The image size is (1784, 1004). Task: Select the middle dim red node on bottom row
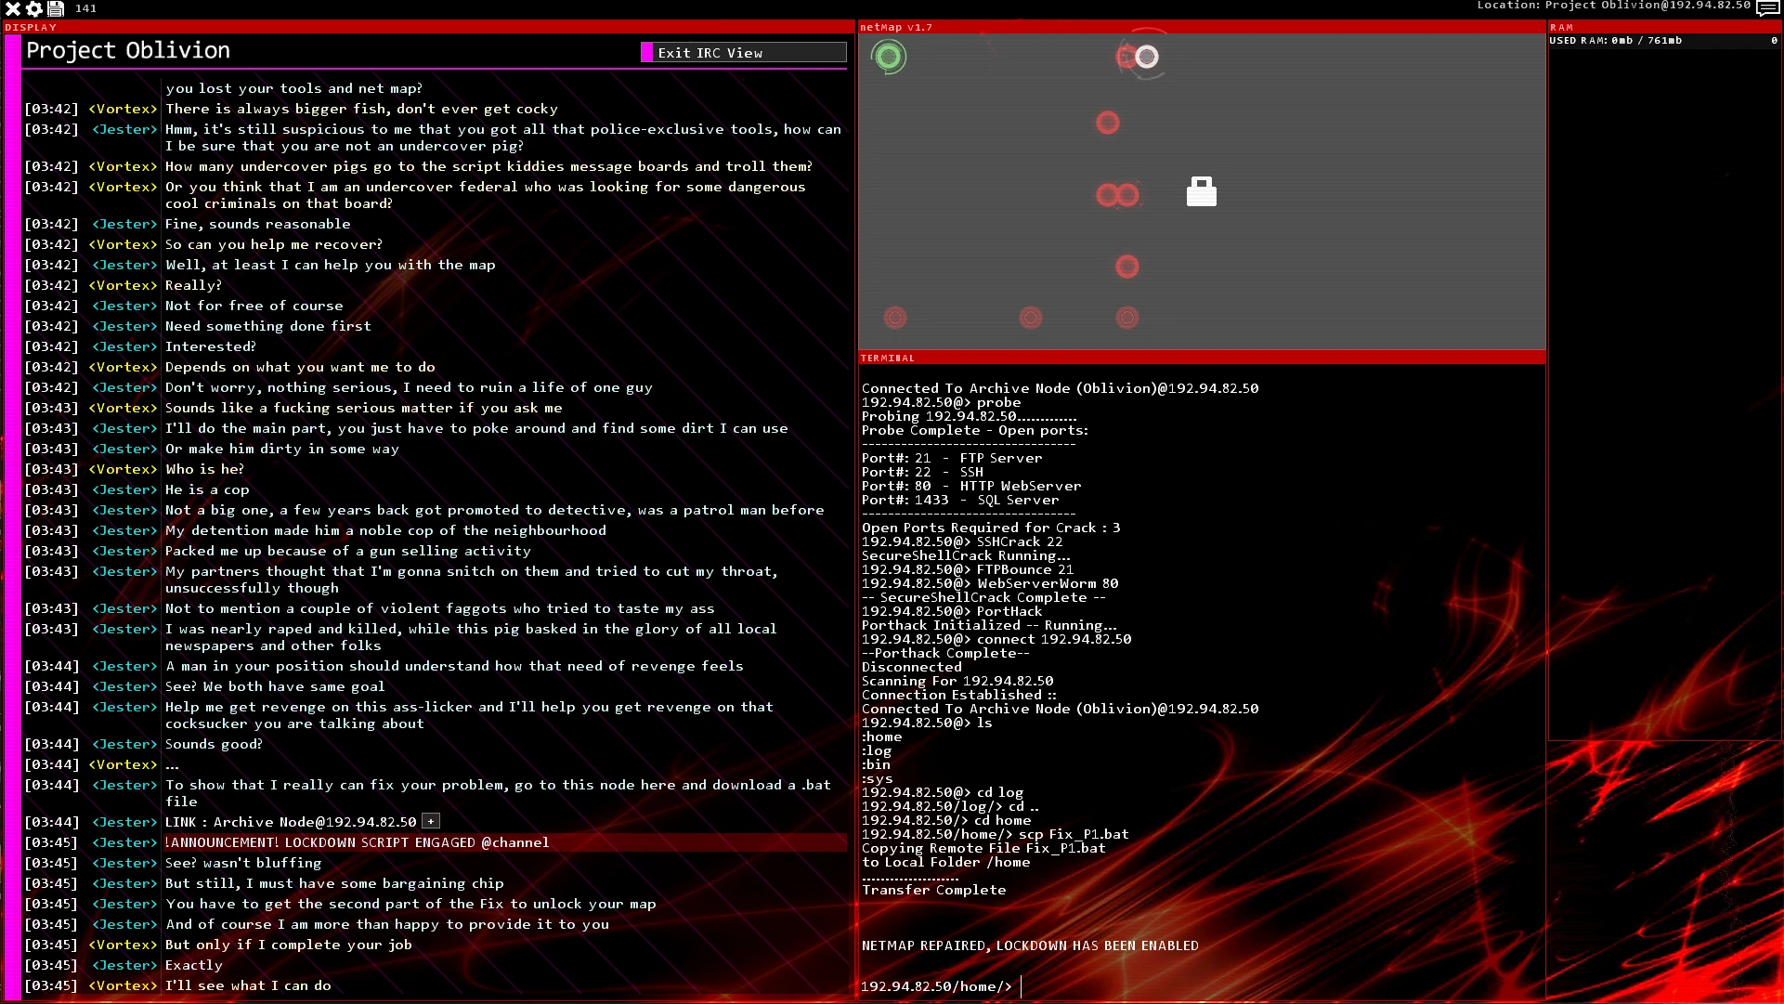[x=1031, y=319]
